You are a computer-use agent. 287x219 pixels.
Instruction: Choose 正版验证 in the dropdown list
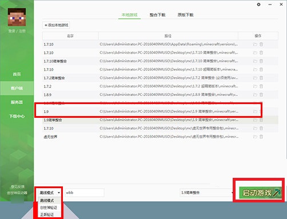click(x=50, y=214)
